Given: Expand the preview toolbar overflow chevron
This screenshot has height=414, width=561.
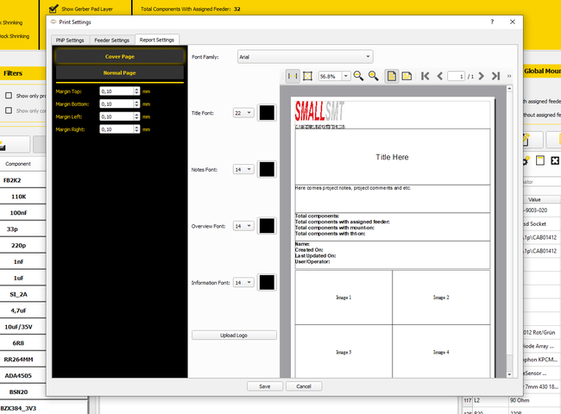Looking at the screenshot, I should (509, 76).
